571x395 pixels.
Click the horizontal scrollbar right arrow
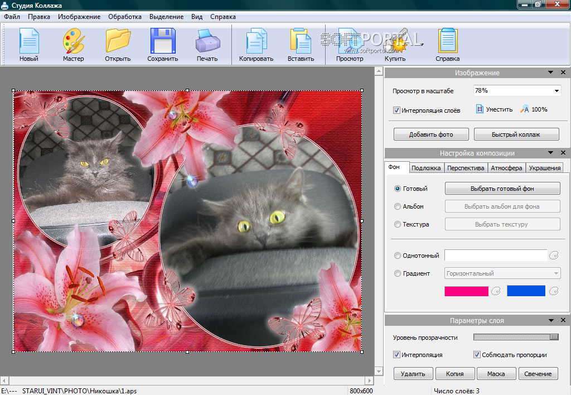tap(369, 381)
